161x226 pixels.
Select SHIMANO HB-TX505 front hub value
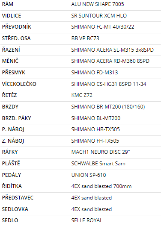(95, 129)
